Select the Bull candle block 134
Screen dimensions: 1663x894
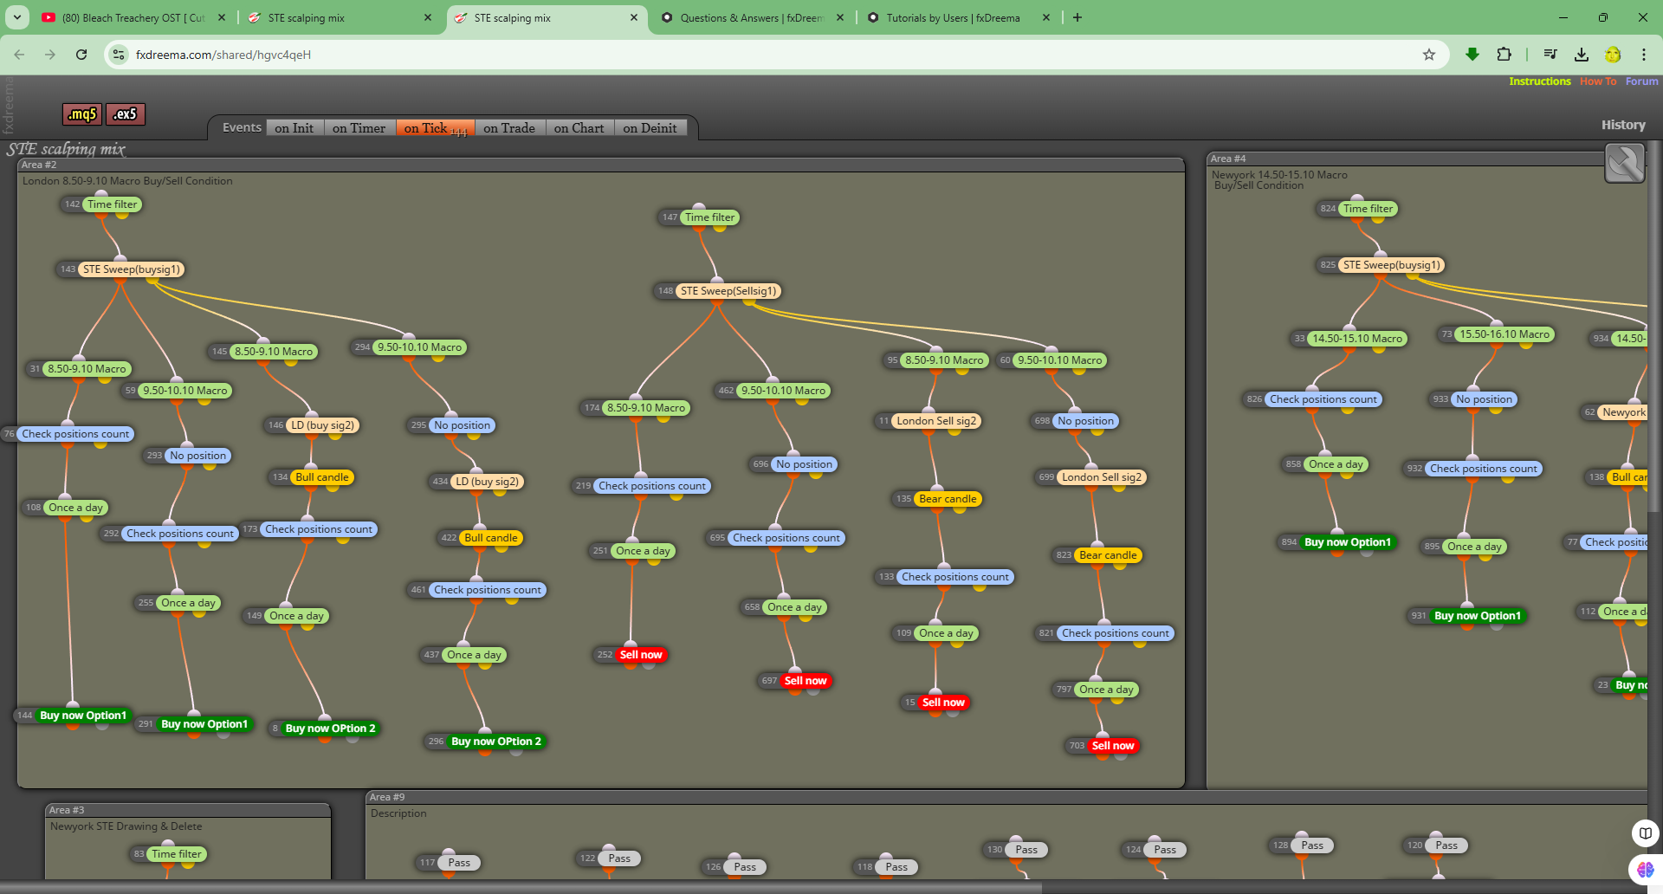coord(322,477)
